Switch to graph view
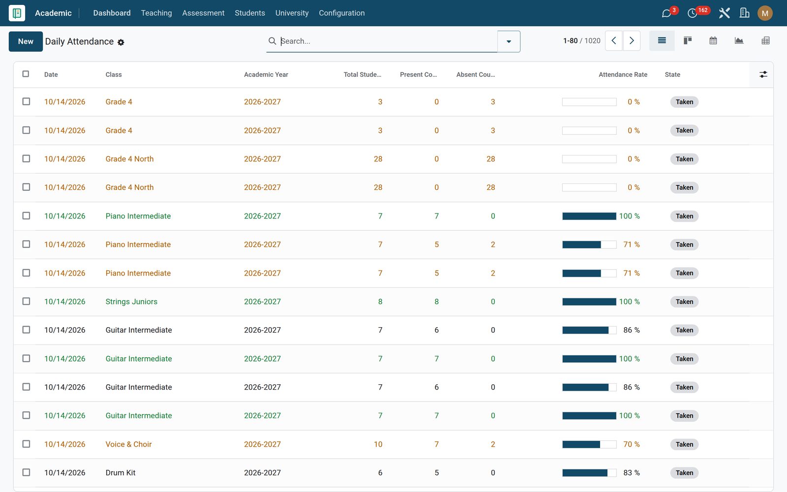The image size is (787, 492). (739, 41)
